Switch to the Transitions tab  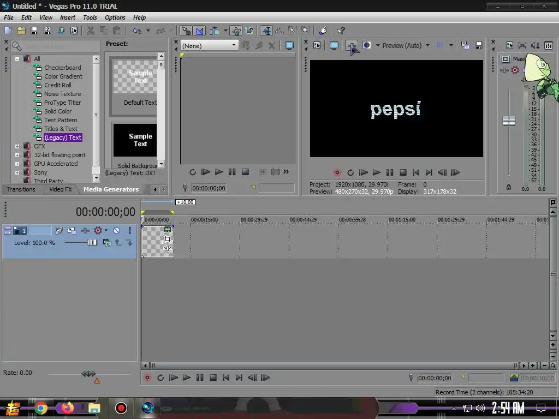pos(21,189)
